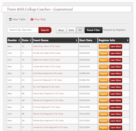136x131 pixels.
Task: Open Dallas Boys Select 30 ID Camp link
Action: [46, 46]
